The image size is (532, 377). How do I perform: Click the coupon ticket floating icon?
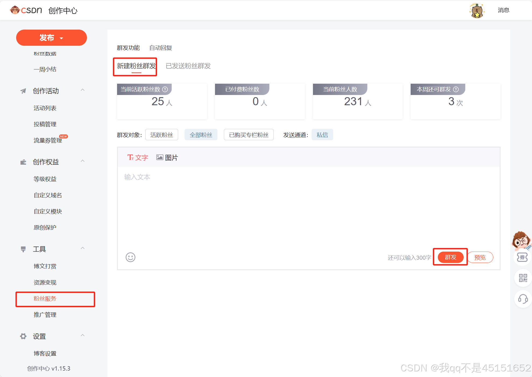click(x=522, y=257)
